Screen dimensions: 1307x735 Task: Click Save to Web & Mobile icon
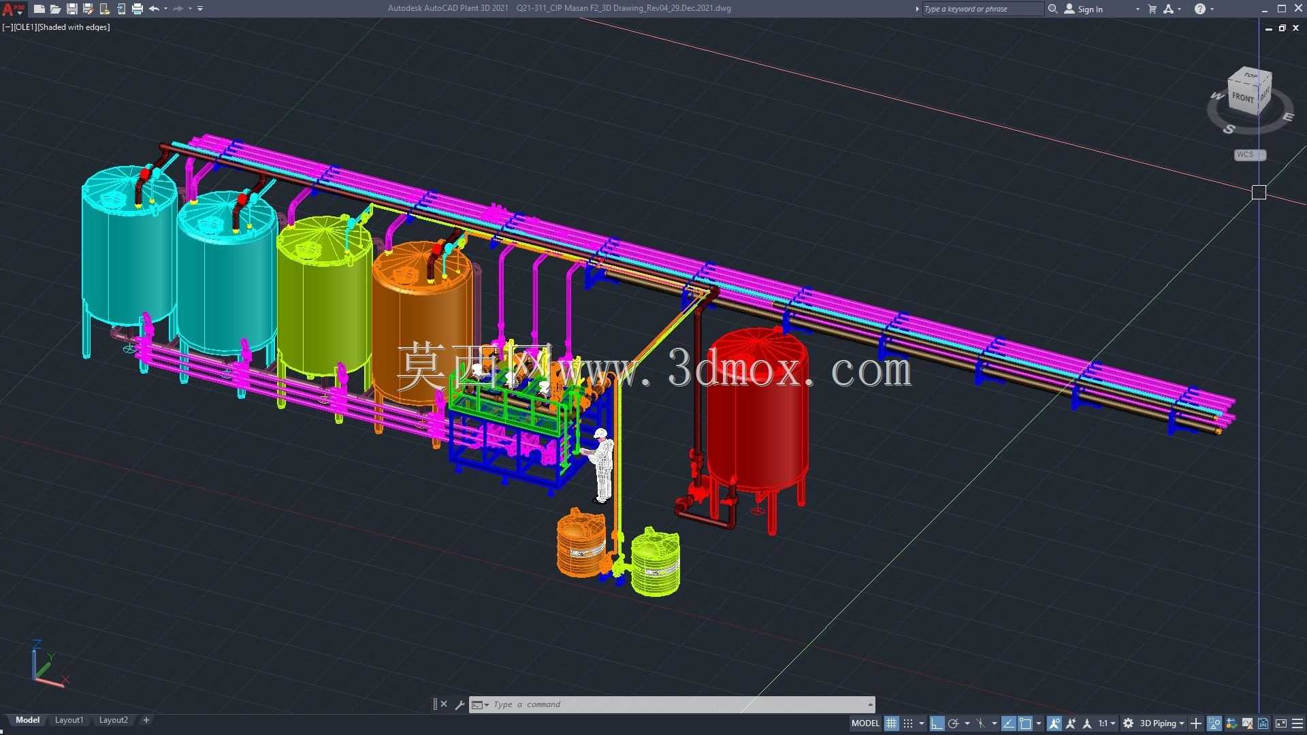pyautogui.click(x=120, y=9)
